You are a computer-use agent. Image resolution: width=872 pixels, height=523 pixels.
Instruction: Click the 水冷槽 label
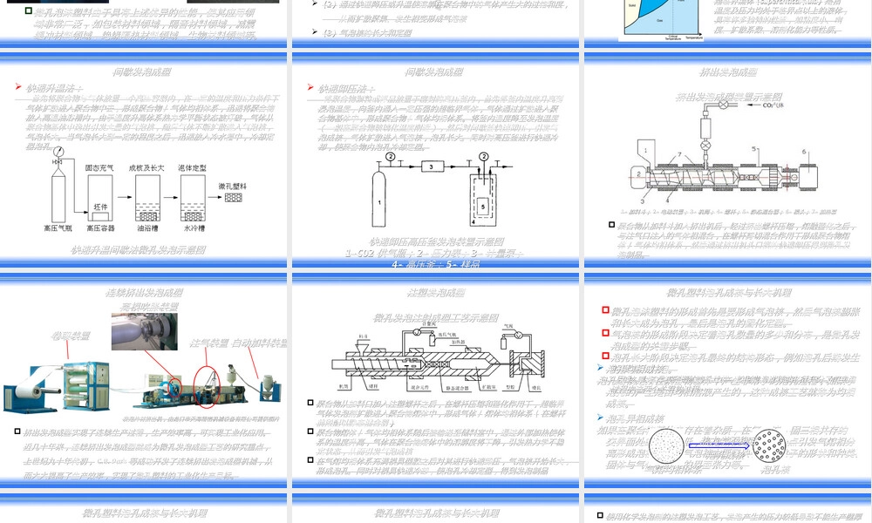[x=194, y=228]
